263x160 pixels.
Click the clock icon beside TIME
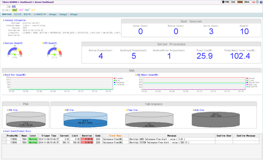click(x=223, y=2)
